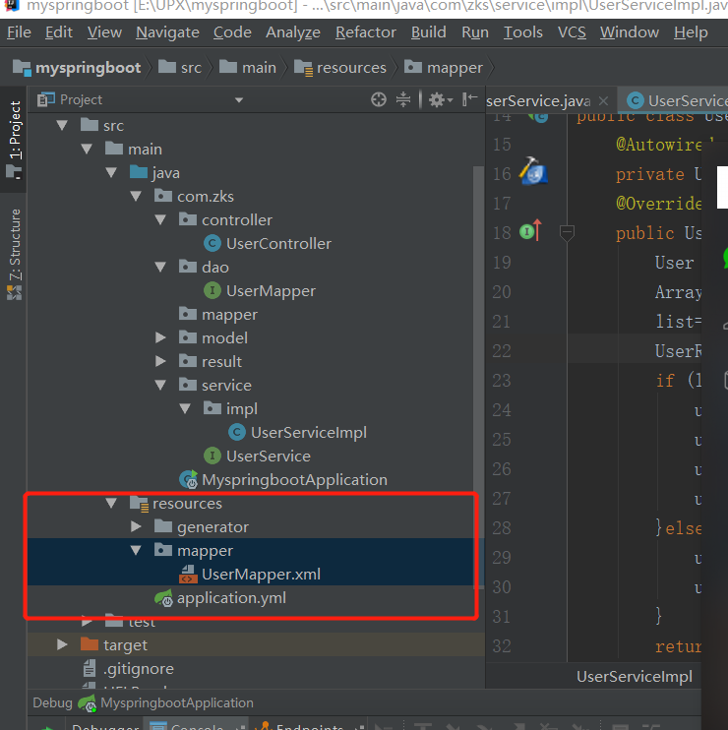The image size is (728, 730).
Task: Open the VCS menu
Action: pyautogui.click(x=572, y=32)
